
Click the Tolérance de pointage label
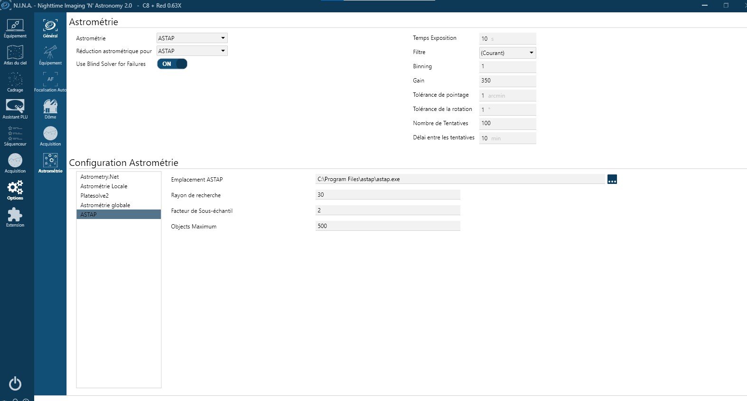click(x=441, y=95)
